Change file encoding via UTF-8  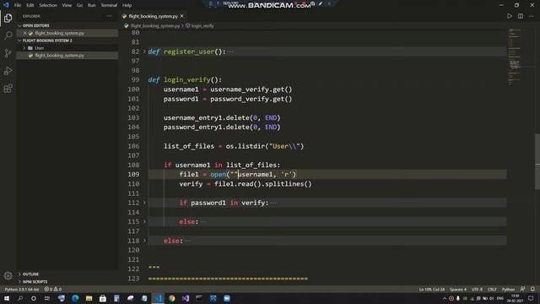[x=477, y=289]
